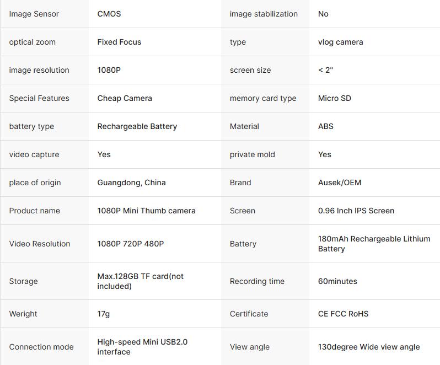Select the "0.96 Inch IPS Screen" value

point(356,211)
